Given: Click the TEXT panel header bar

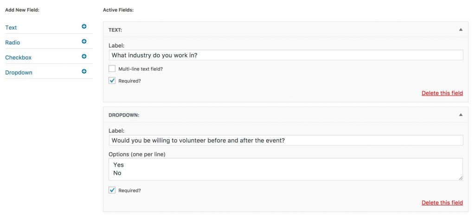Looking at the screenshot, I should point(286,30).
